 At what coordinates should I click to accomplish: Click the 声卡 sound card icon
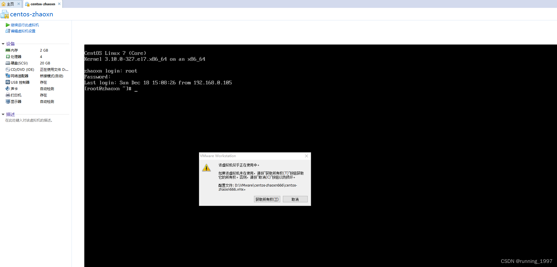(x=8, y=89)
